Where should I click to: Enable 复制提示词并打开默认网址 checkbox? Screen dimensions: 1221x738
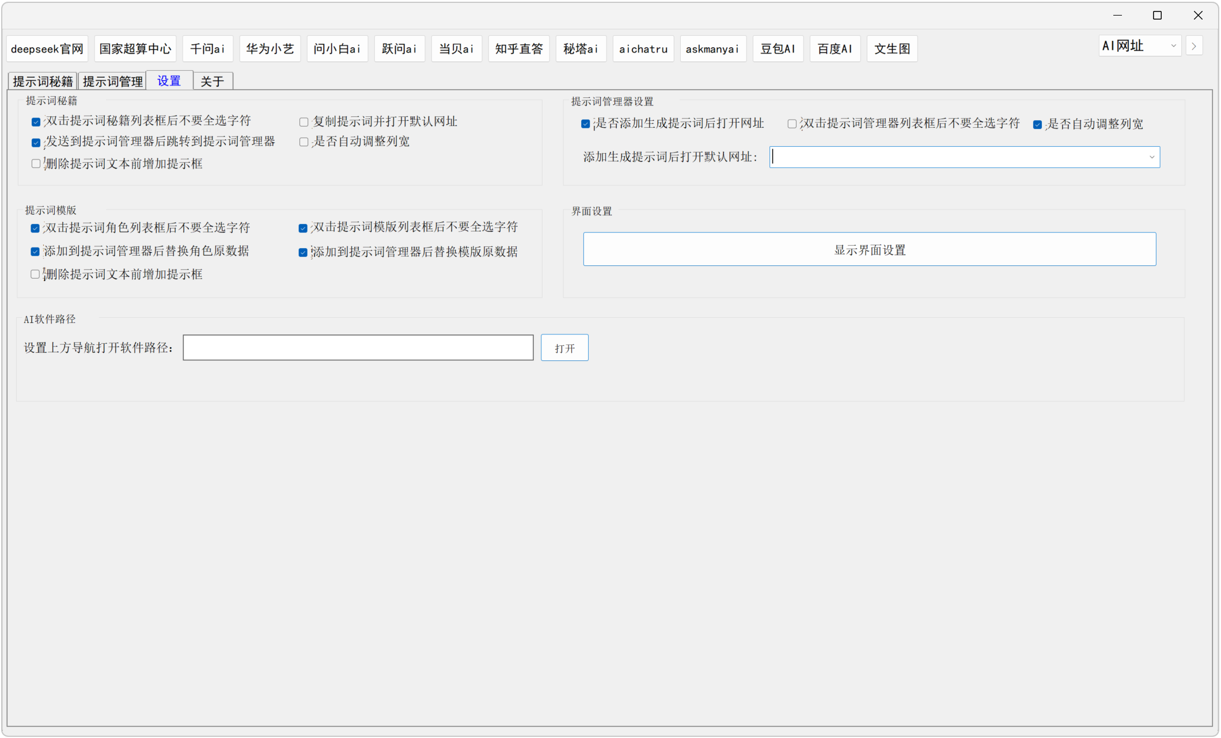pyautogui.click(x=304, y=122)
